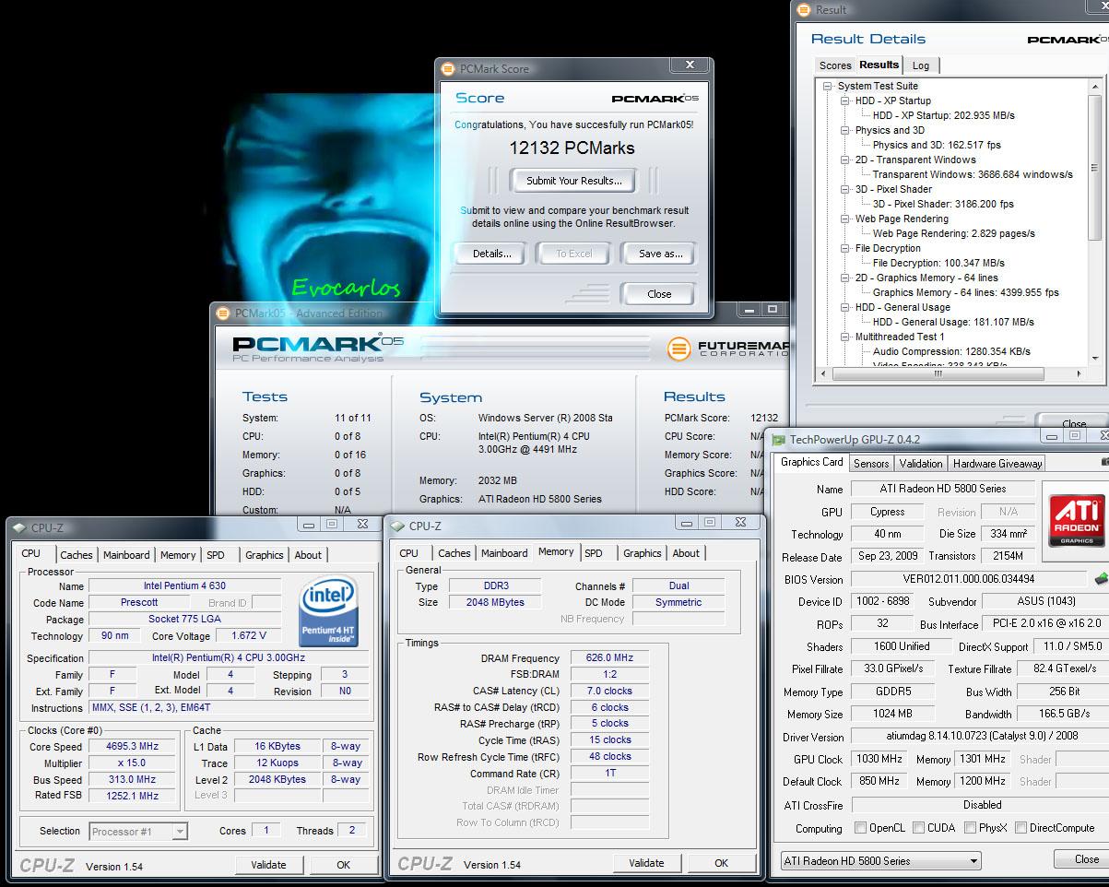
Task: Click the Name field 'Intel Pentium 4 630'
Action: [184, 585]
